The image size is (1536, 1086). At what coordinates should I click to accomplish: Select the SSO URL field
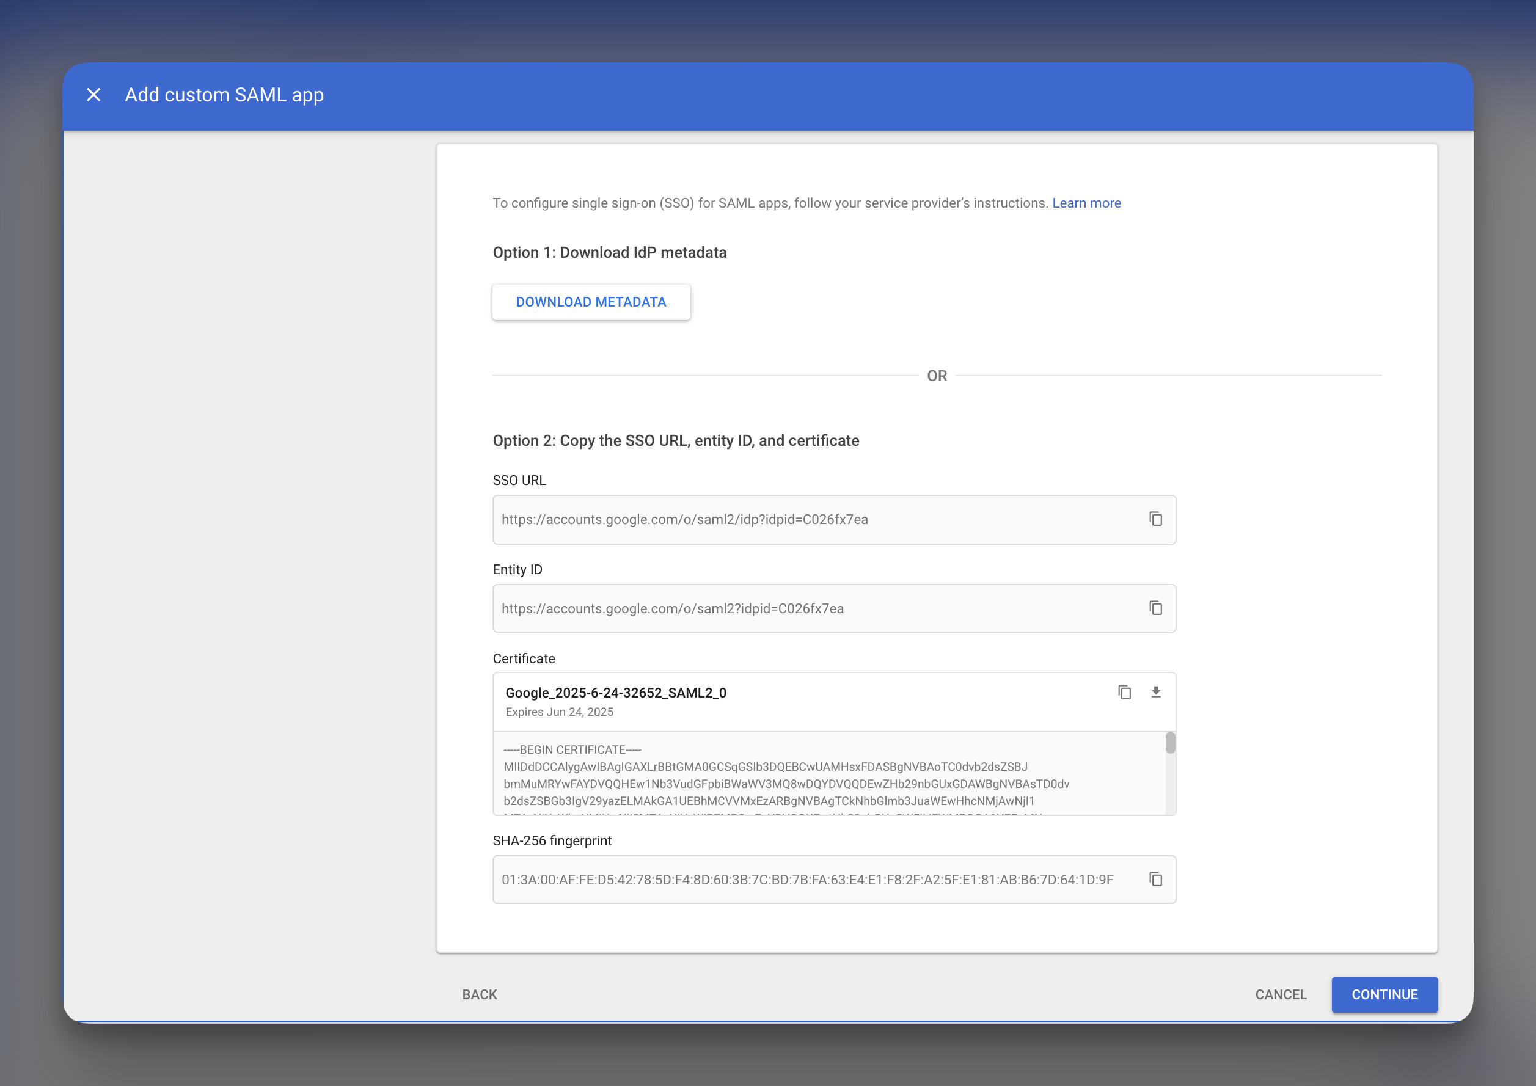click(834, 520)
